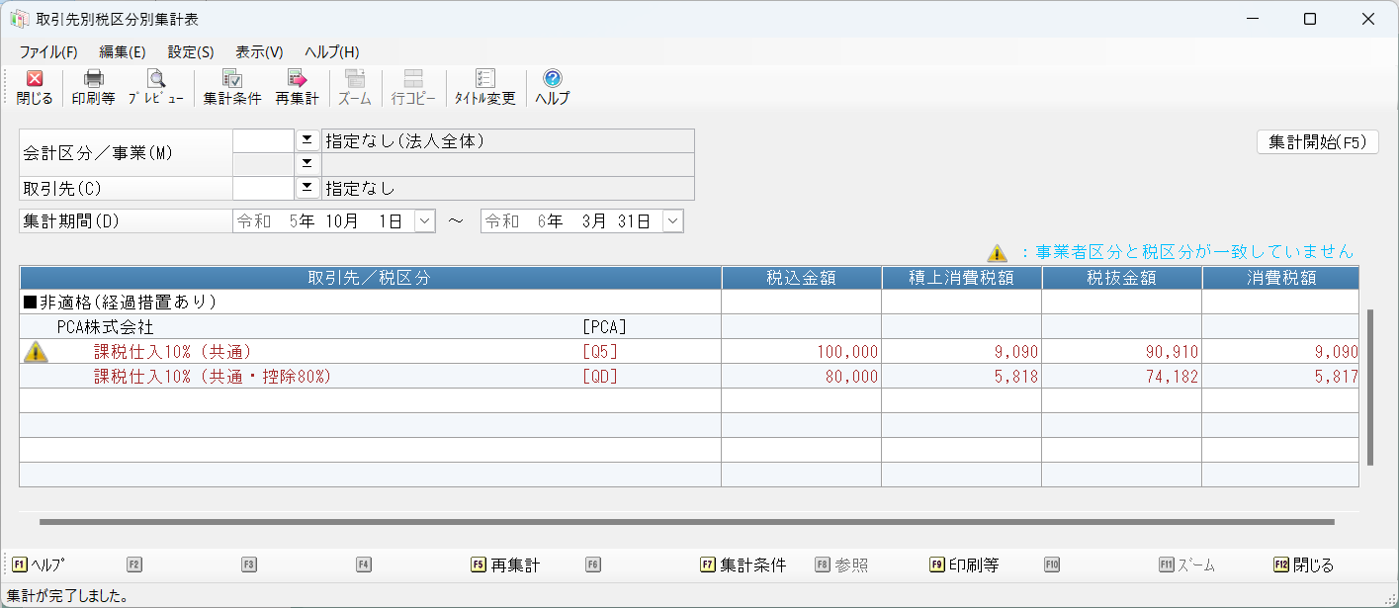The image size is (1399, 608).
Task: Click the F7 集計条件 function key button
Action: click(x=743, y=565)
